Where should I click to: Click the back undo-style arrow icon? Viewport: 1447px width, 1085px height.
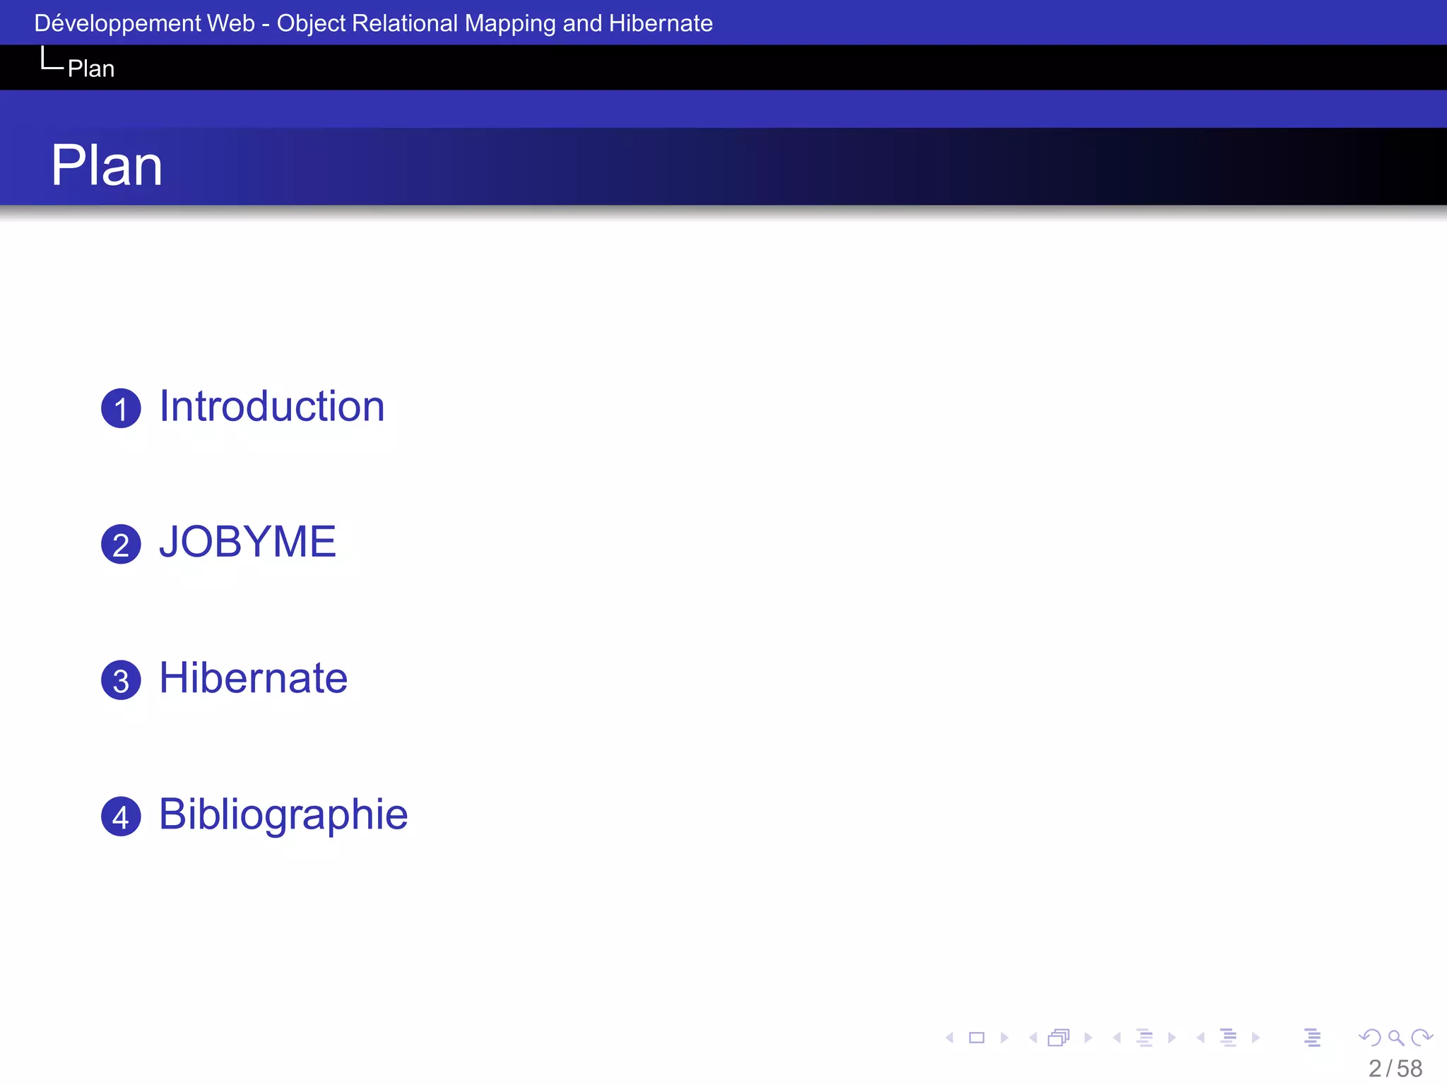click(x=1369, y=1038)
